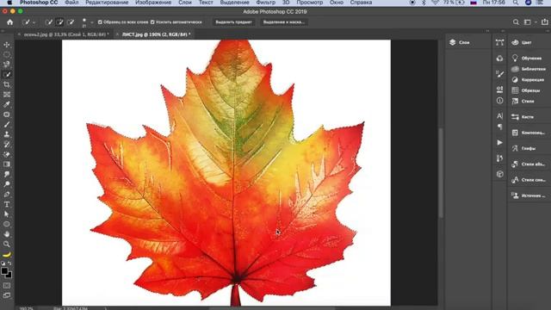
Task: Select the History Brush tool
Action: click(7, 145)
